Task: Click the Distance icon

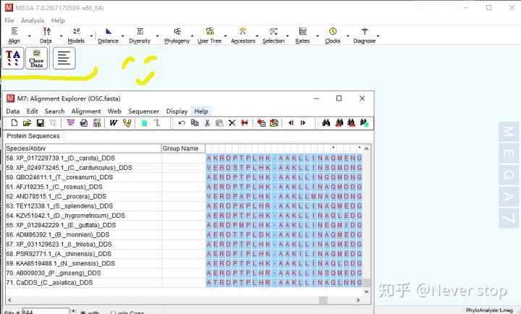Action: click(109, 32)
